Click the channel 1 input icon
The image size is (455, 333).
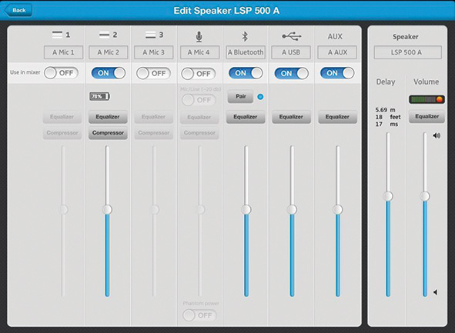pyautogui.click(x=58, y=35)
